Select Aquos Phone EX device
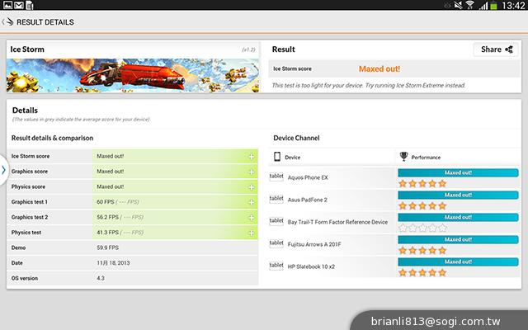This screenshot has height=330, width=528. coord(308,177)
